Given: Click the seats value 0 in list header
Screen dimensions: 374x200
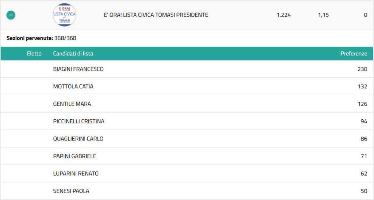Looking at the screenshot, I should pyautogui.click(x=365, y=15).
